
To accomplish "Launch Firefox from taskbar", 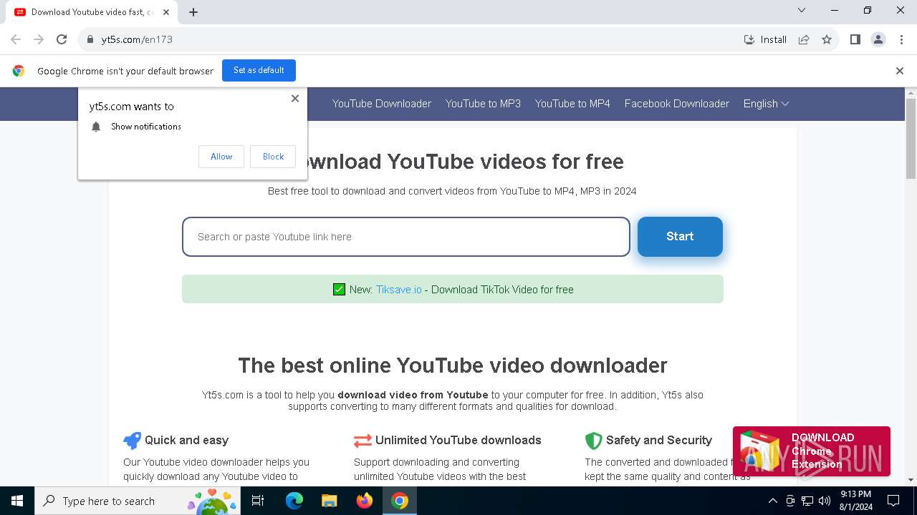I will click(365, 501).
